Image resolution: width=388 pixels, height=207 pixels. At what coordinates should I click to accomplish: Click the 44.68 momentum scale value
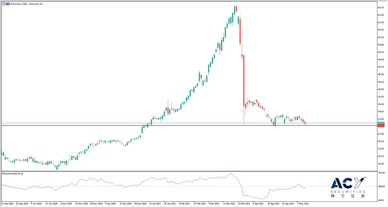click(381, 200)
